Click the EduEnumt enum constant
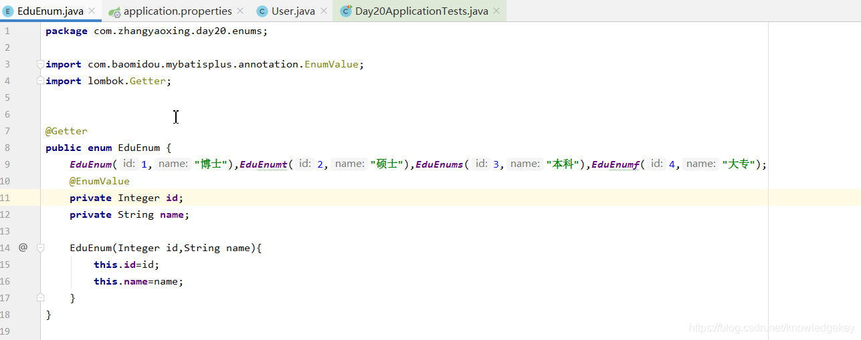Image resolution: width=861 pixels, height=340 pixels. pyautogui.click(x=264, y=164)
